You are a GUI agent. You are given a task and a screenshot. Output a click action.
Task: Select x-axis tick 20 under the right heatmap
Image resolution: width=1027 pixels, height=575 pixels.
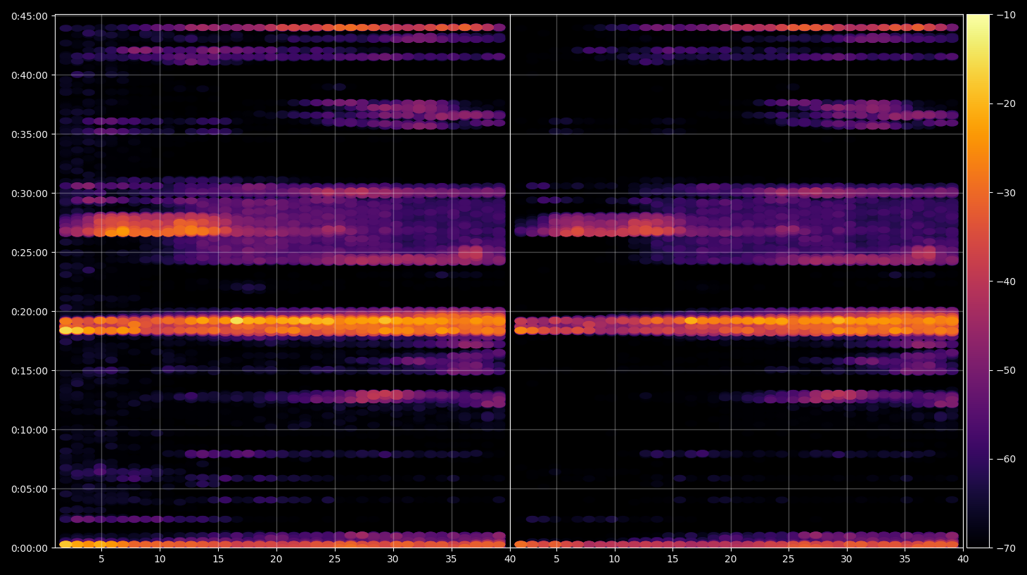pos(731,560)
